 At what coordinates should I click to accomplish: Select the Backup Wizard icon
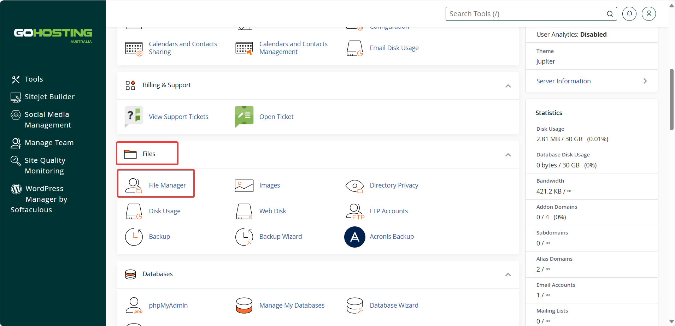tap(244, 237)
